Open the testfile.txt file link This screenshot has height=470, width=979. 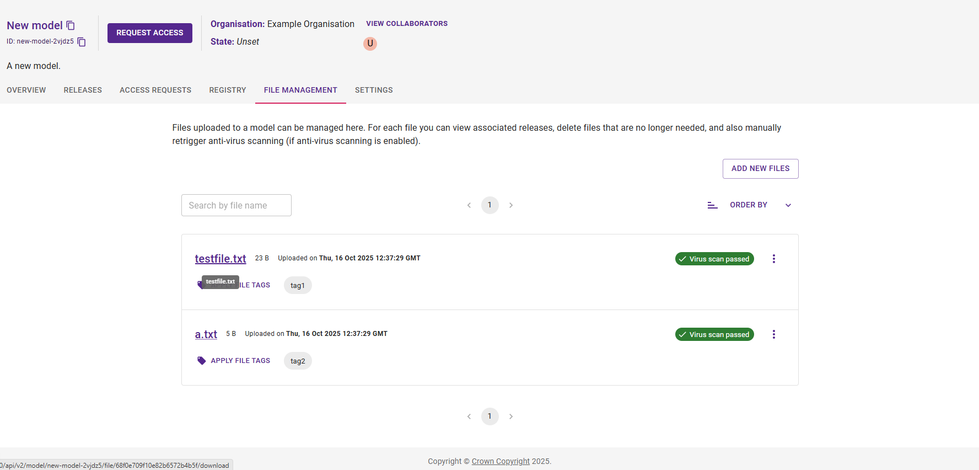point(220,259)
